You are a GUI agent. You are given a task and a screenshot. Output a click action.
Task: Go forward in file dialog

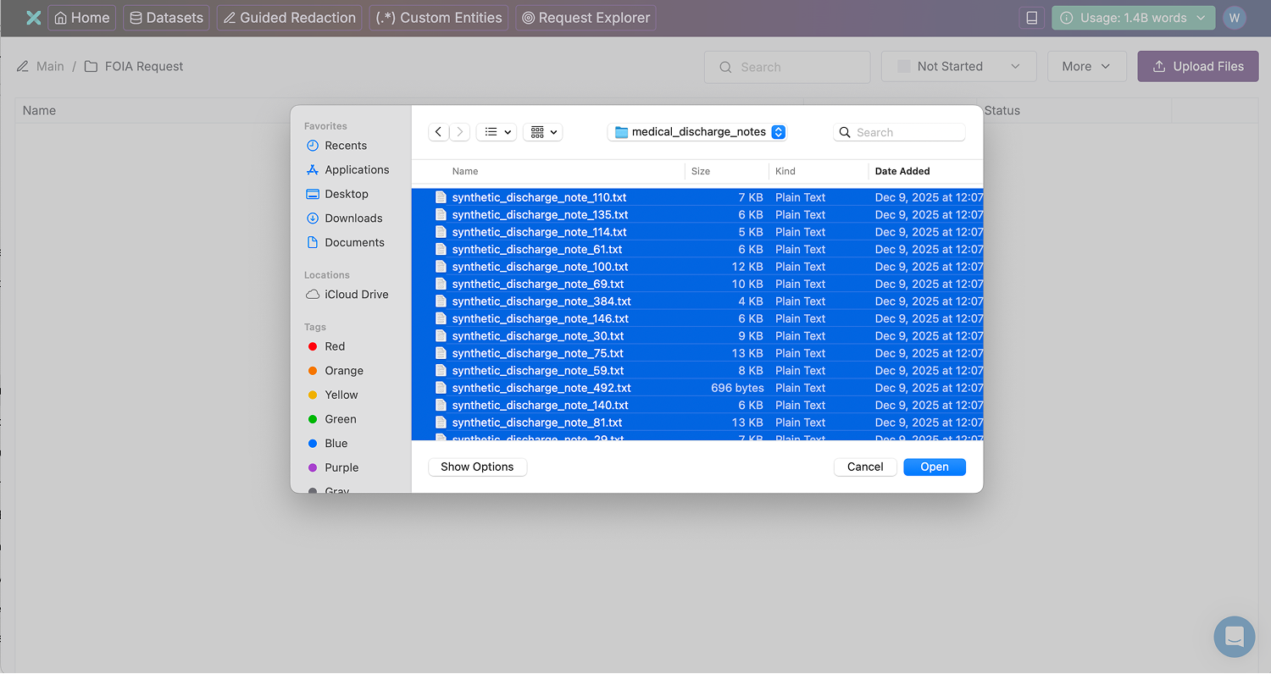(x=459, y=132)
